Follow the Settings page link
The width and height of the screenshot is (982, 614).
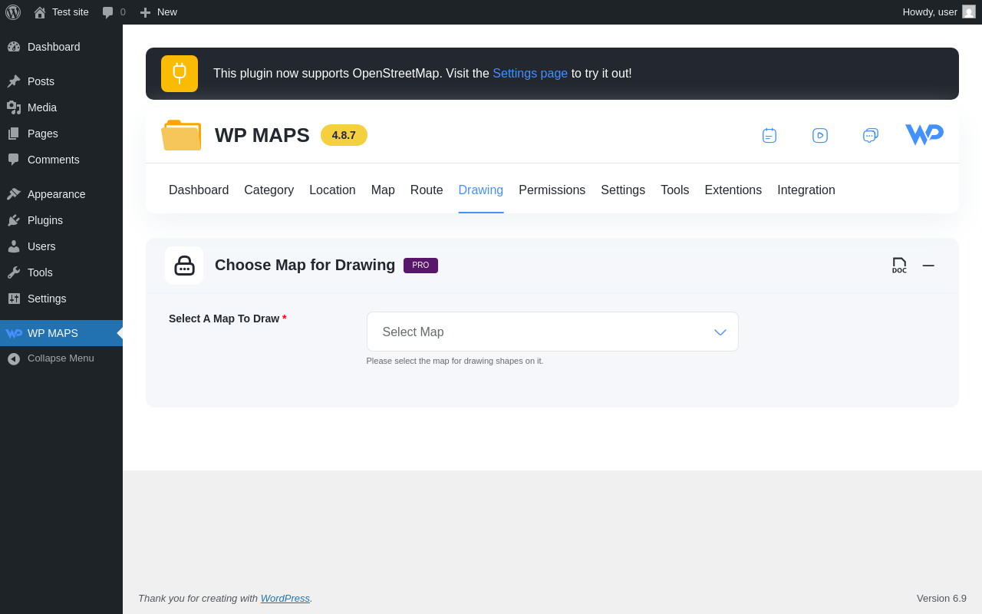point(530,74)
